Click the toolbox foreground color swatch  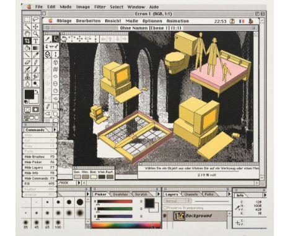point(29,95)
